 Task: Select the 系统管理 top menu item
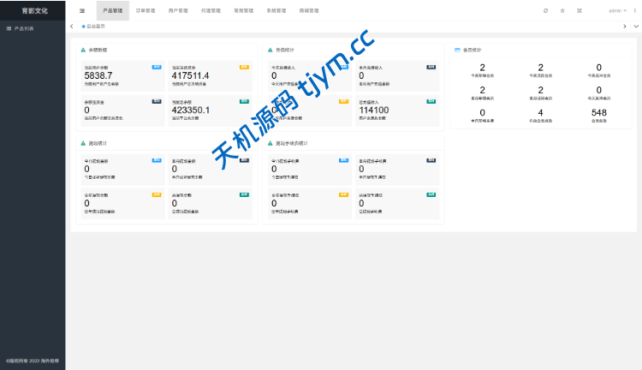pos(276,11)
